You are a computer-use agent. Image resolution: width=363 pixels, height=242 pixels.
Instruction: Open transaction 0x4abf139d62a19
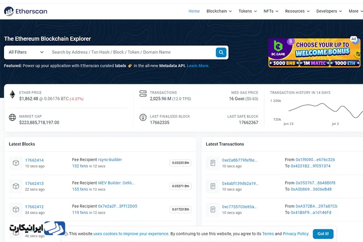click(240, 183)
